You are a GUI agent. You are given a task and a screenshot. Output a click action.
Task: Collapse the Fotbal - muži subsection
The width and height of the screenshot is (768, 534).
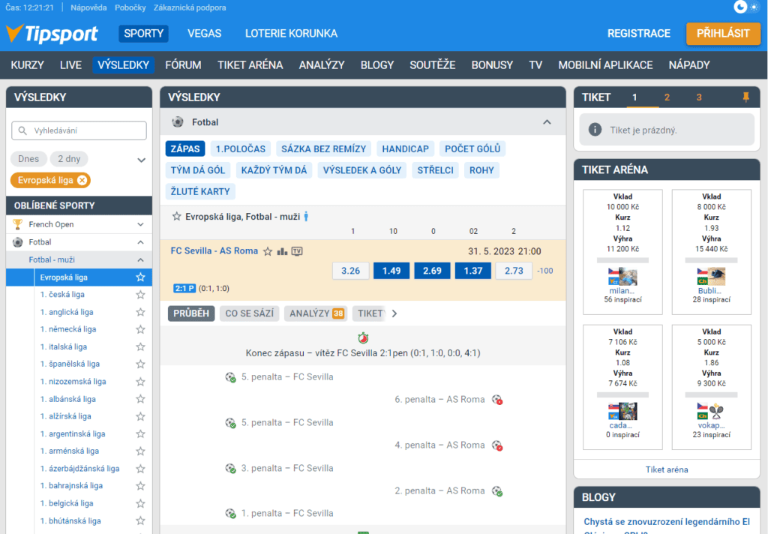point(140,259)
